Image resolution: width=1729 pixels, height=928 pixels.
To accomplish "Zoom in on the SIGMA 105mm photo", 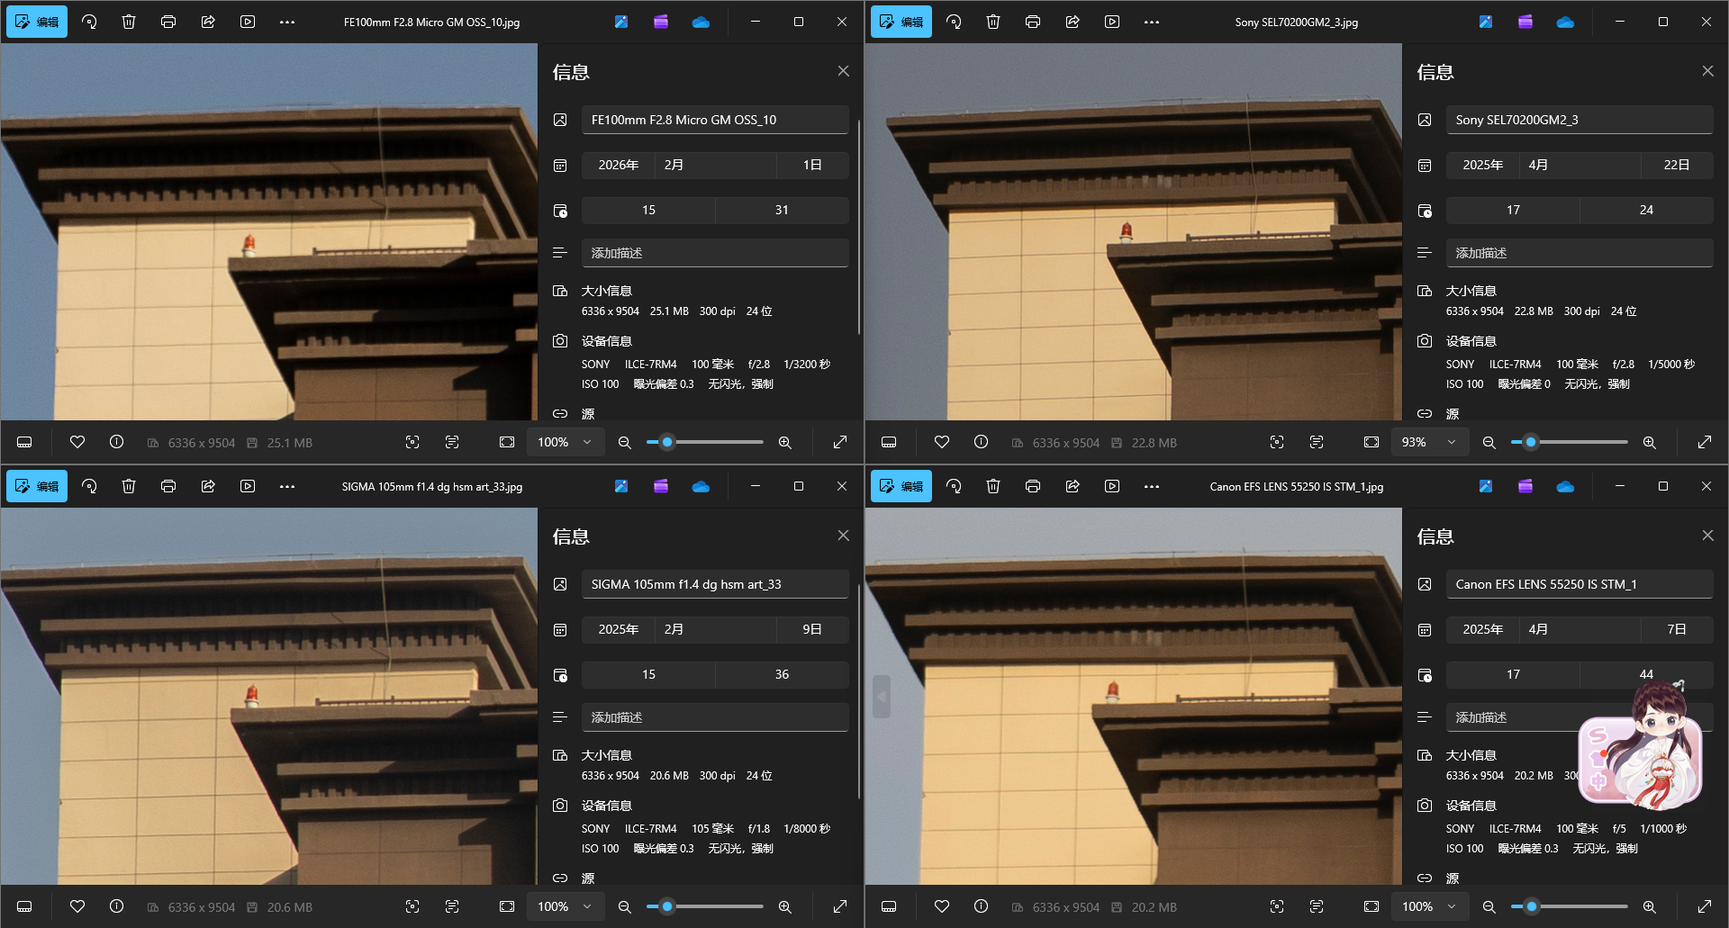I will 785,906.
